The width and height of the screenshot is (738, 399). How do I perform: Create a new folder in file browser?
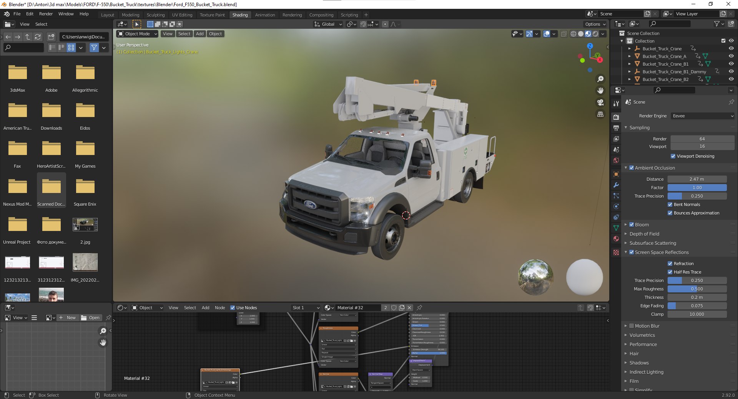pos(51,37)
